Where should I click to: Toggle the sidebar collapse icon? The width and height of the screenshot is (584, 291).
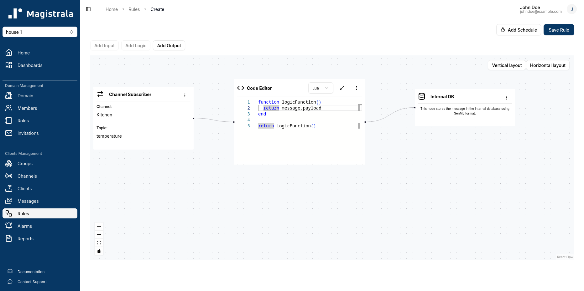tap(88, 9)
